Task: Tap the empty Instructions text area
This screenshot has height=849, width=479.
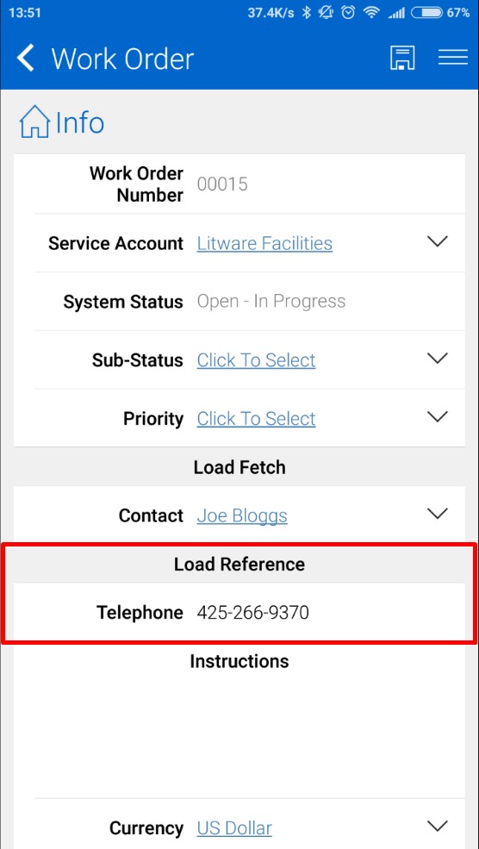Action: [x=239, y=734]
